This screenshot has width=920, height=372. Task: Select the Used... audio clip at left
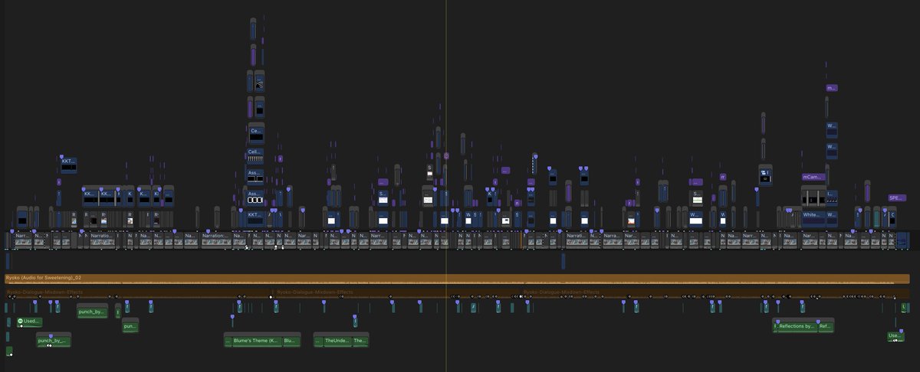[30, 322]
